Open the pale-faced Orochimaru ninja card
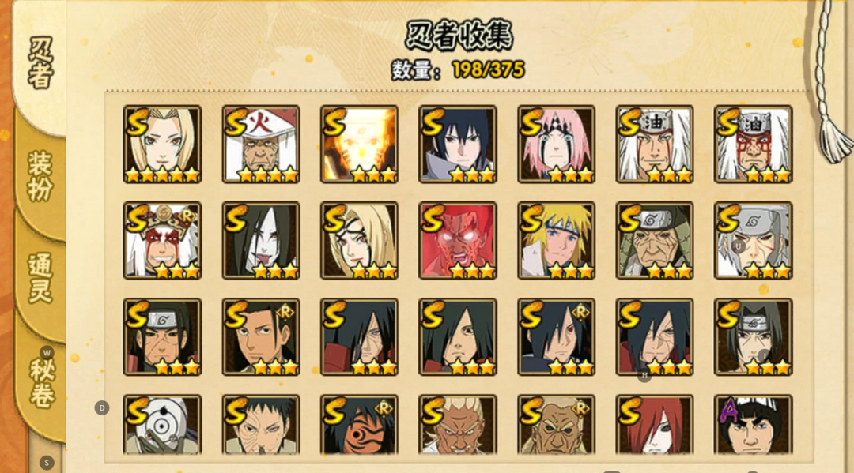 click(261, 240)
